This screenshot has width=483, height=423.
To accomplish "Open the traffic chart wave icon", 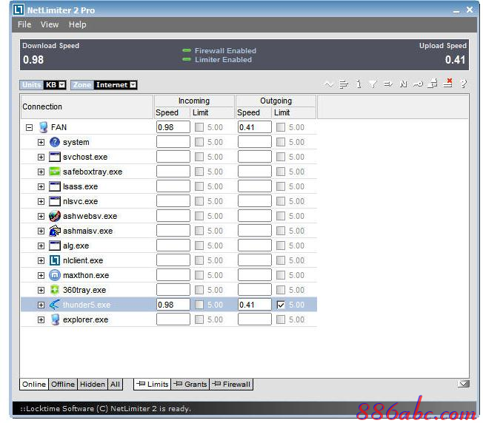I will tap(329, 84).
